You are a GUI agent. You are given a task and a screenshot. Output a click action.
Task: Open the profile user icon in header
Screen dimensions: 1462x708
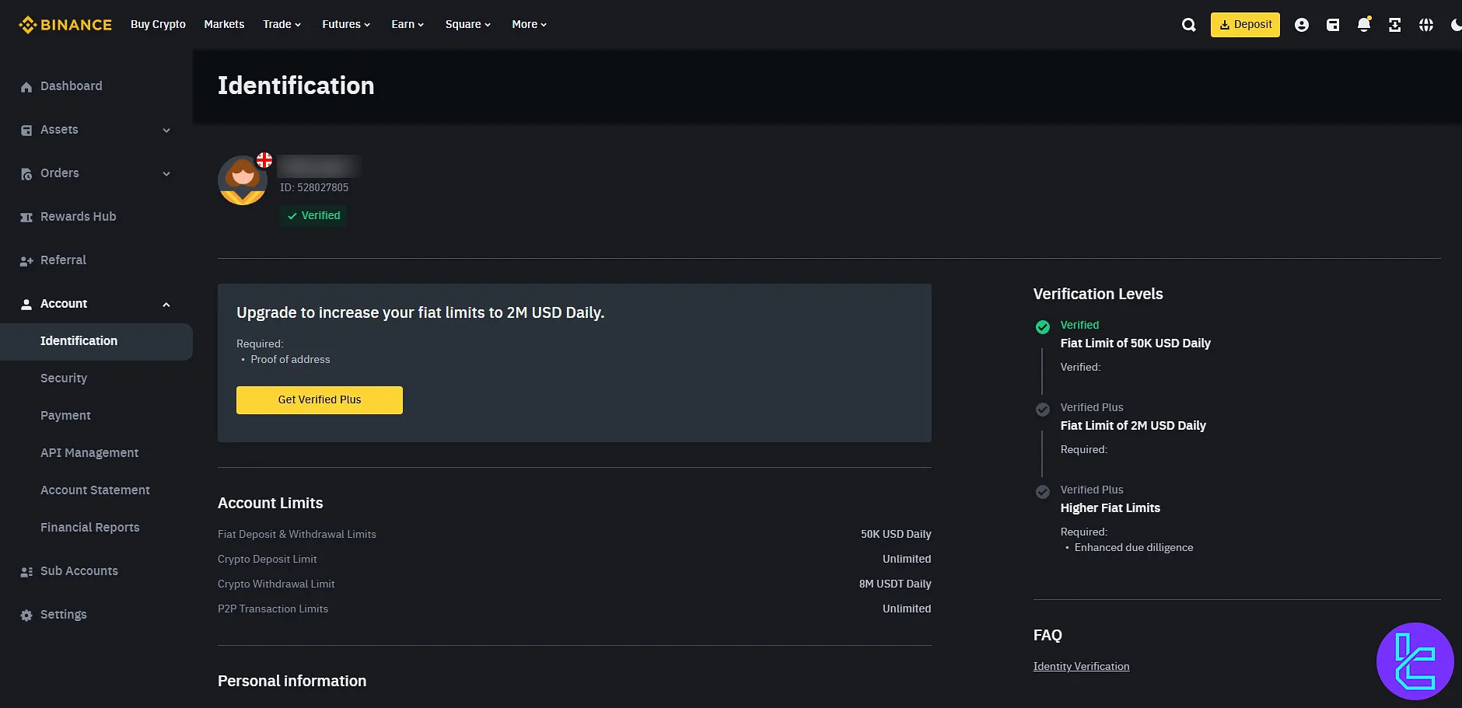(1302, 25)
